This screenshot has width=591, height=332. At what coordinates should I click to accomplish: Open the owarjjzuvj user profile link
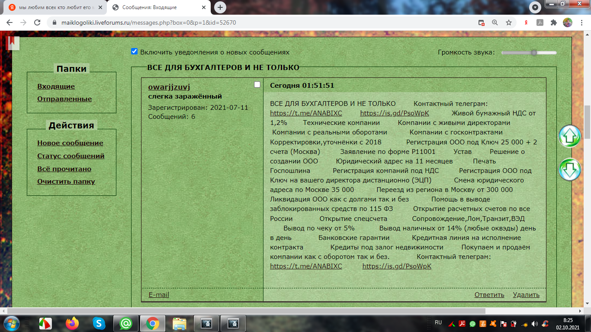click(x=169, y=87)
